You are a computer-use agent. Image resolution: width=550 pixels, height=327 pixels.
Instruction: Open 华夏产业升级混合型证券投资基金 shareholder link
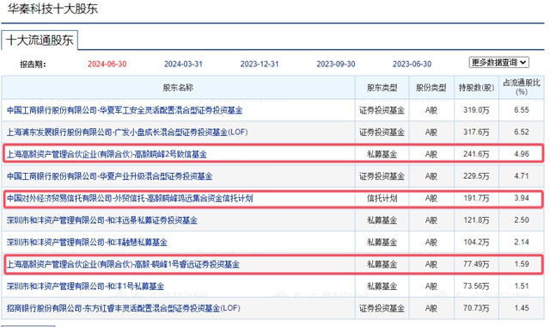[x=109, y=176]
